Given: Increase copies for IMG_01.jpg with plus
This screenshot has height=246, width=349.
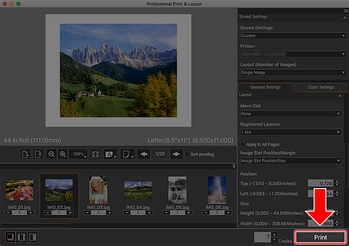Looking at the screenshot, I should tap(31, 213).
